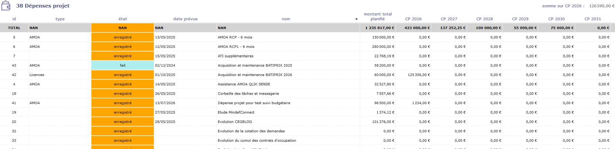Sort by the id column header
The width and height of the screenshot is (615, 149).
click(x=14, y=19)
